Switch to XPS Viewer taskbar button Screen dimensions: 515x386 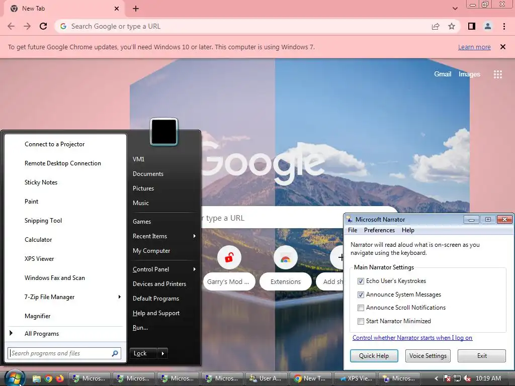tap(355, 378)
